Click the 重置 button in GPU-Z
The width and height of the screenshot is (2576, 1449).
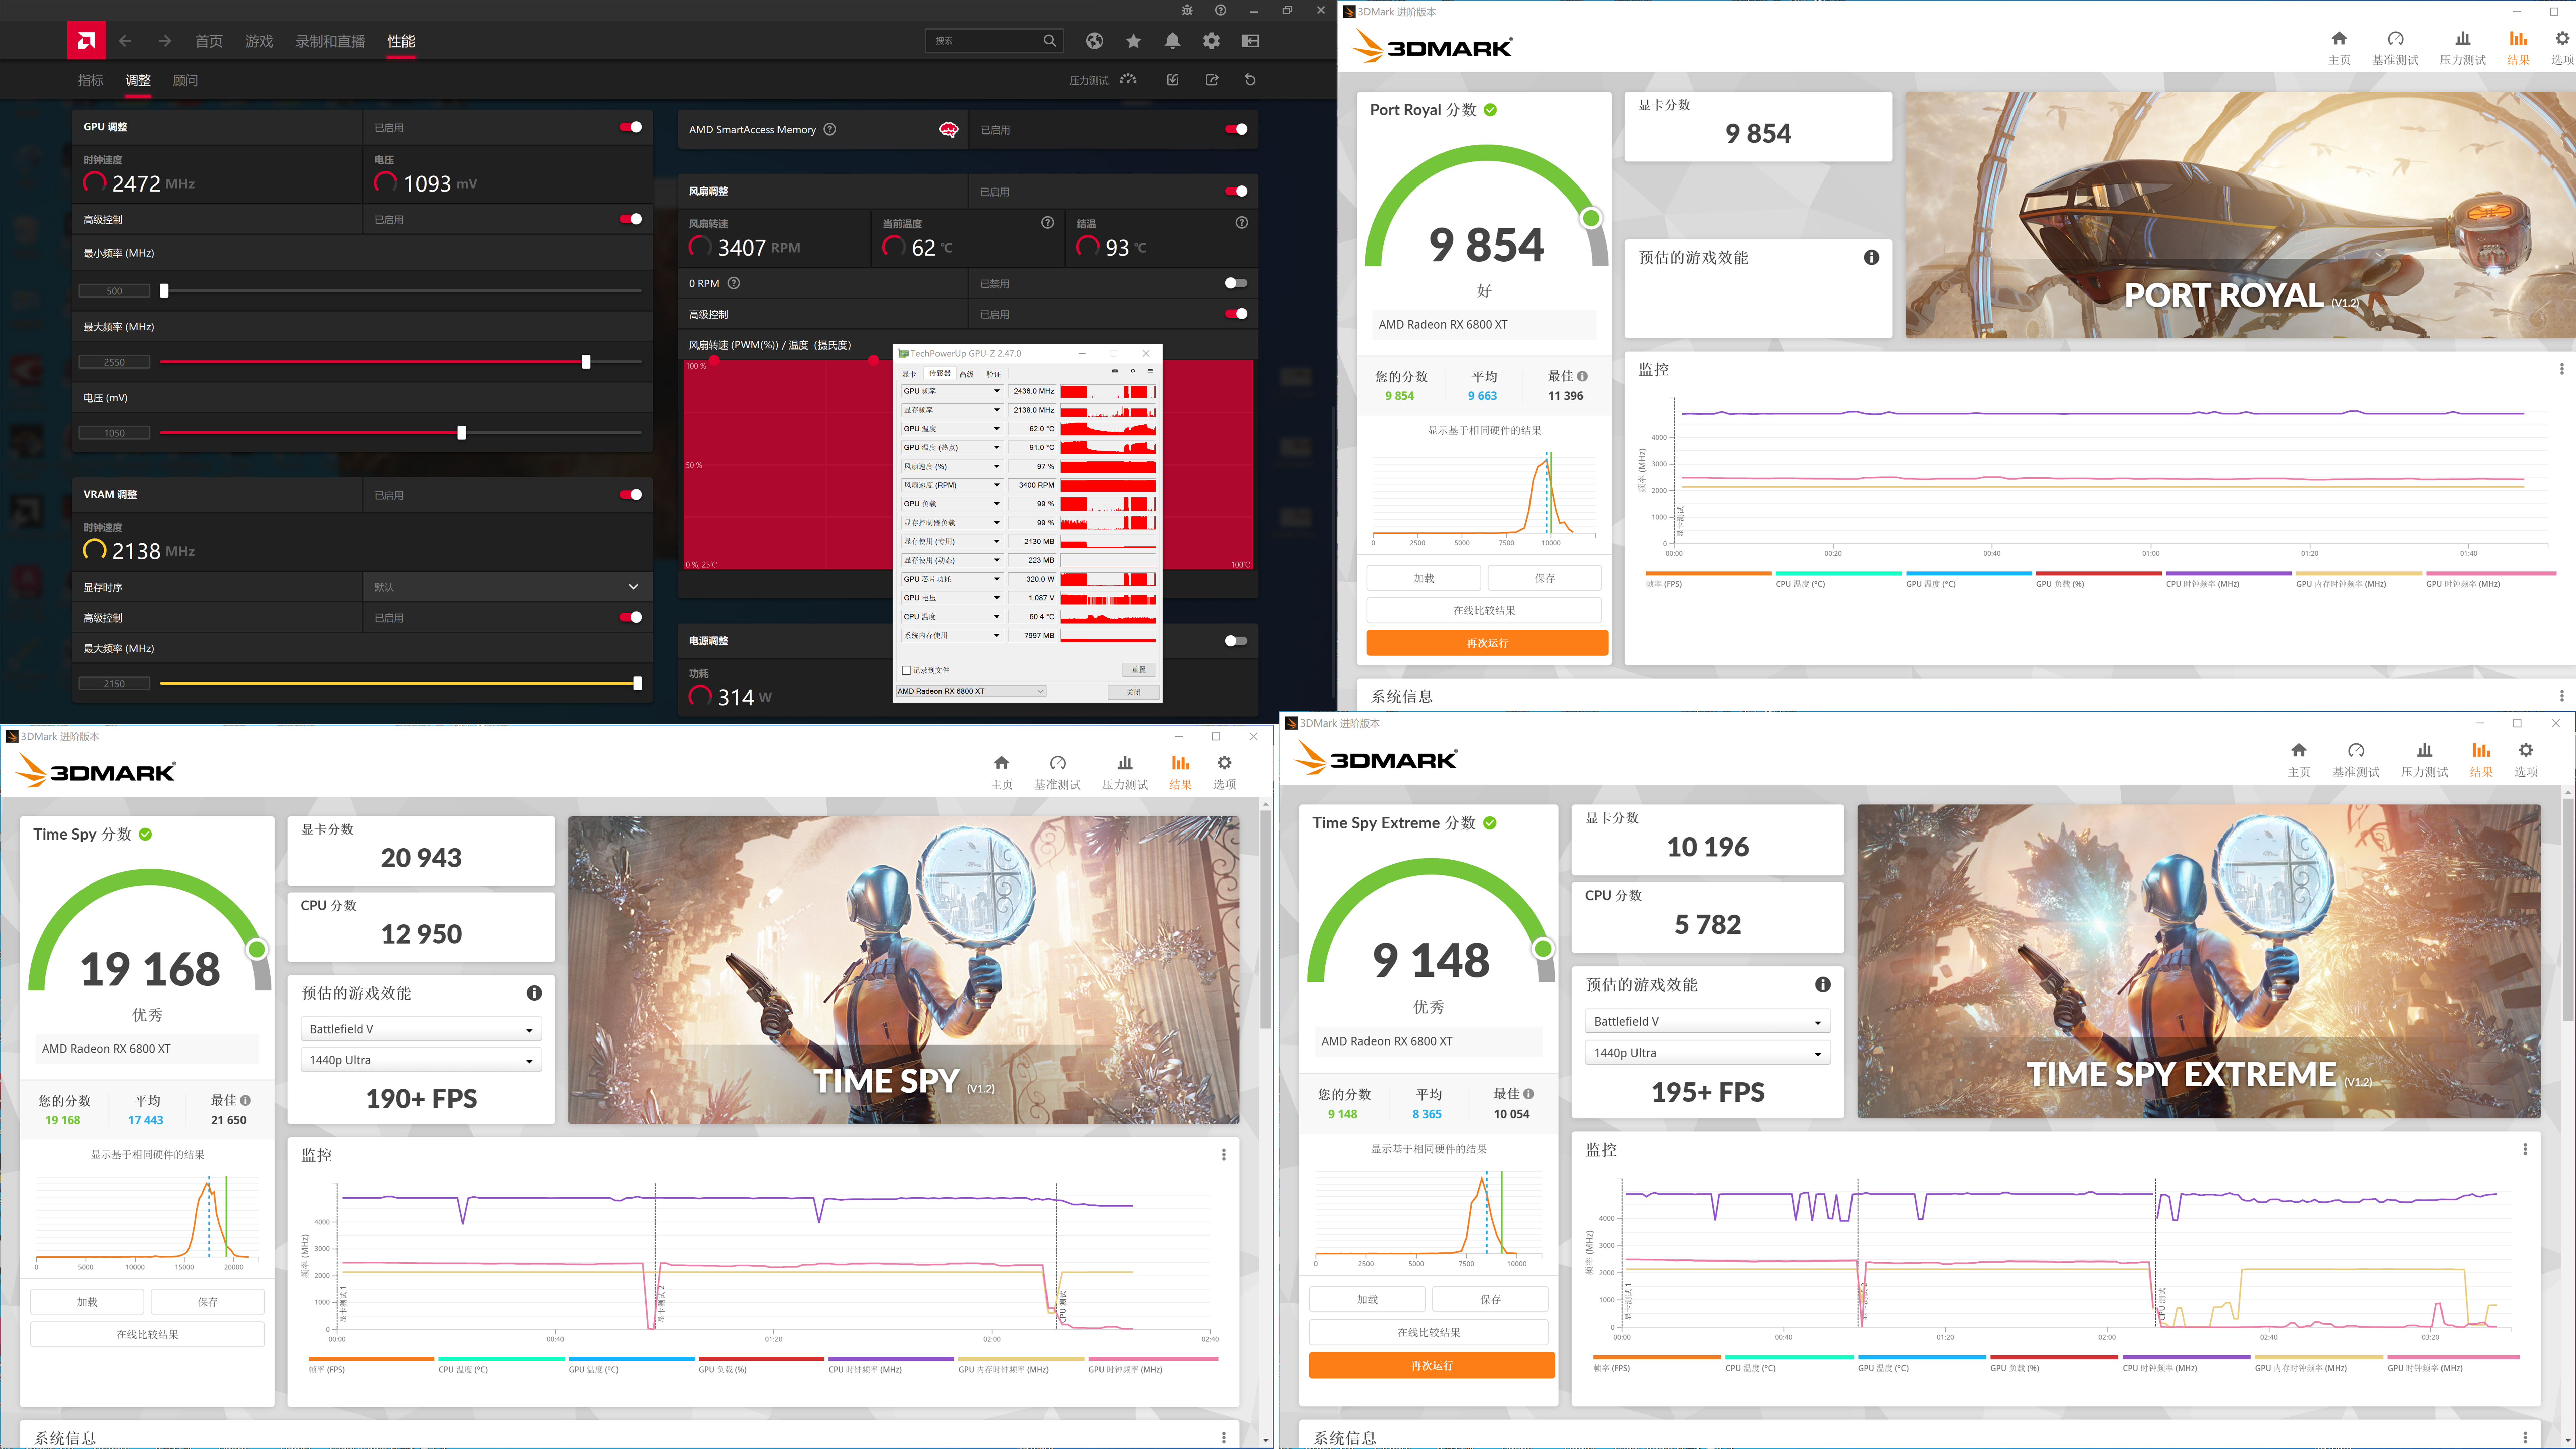[x=1139, y=670]
